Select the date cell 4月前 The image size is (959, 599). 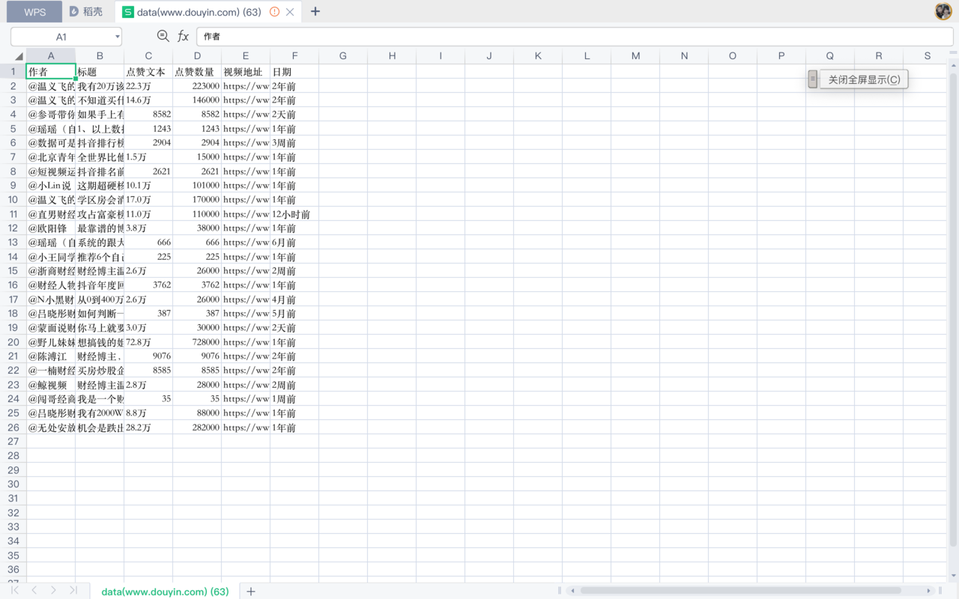click(294, 299)
